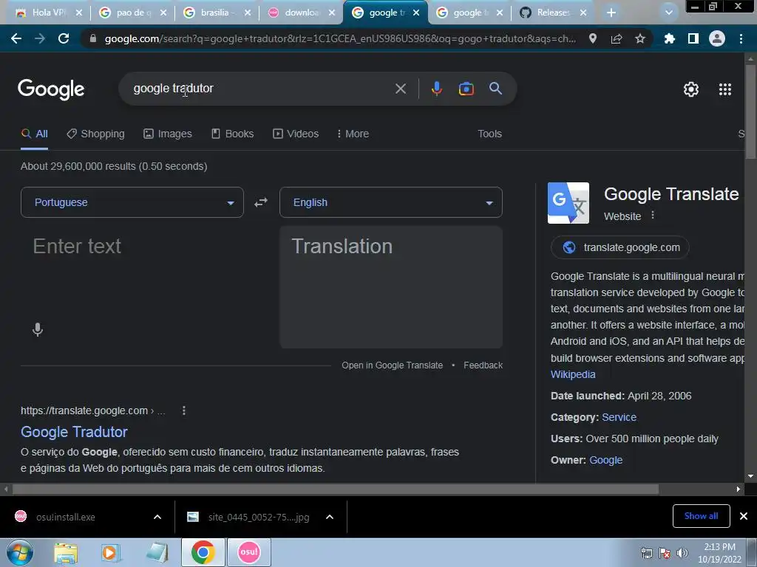The height and width of the screenshot is (567, 757).
Task: Expand options for site_0445 jpg download
Action: (x=330, y=517)
